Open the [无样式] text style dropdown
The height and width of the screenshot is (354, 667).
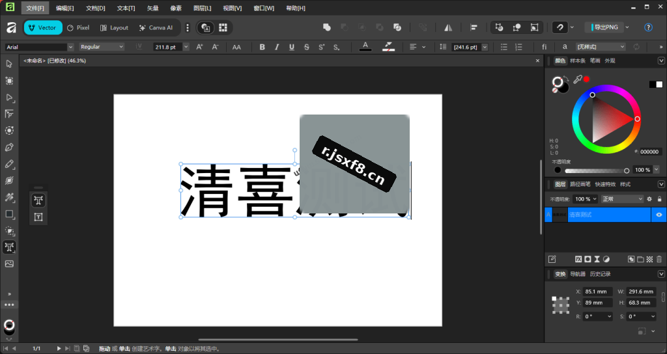click(x=601, y=47)
